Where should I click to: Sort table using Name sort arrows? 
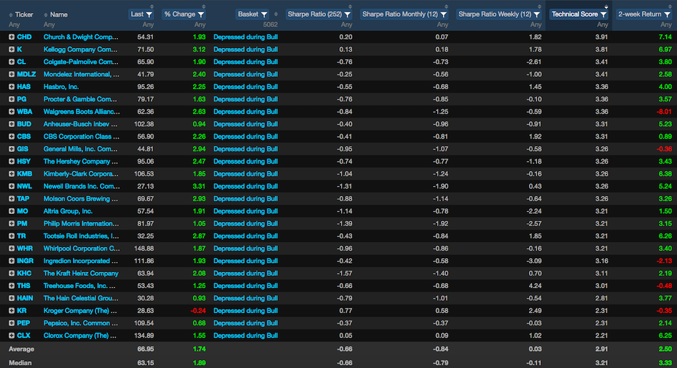point(46,15)
